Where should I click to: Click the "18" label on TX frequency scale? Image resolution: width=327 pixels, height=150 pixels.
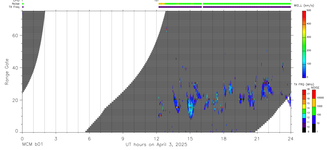click(308, 89)
